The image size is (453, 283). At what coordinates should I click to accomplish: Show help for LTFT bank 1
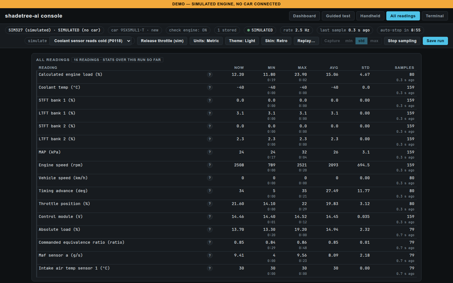point(210,113)
